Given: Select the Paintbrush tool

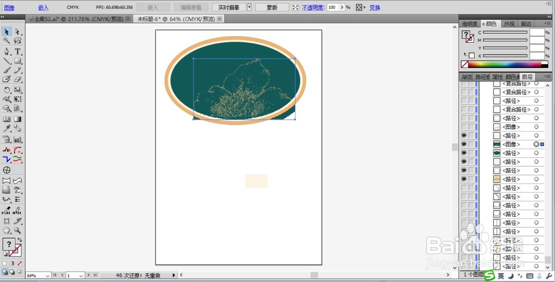Looking at the screenshot, I should tap(6, 70).
